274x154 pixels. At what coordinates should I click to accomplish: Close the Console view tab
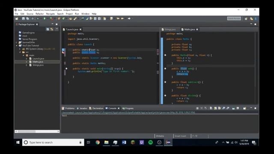[x=119, y=108]
